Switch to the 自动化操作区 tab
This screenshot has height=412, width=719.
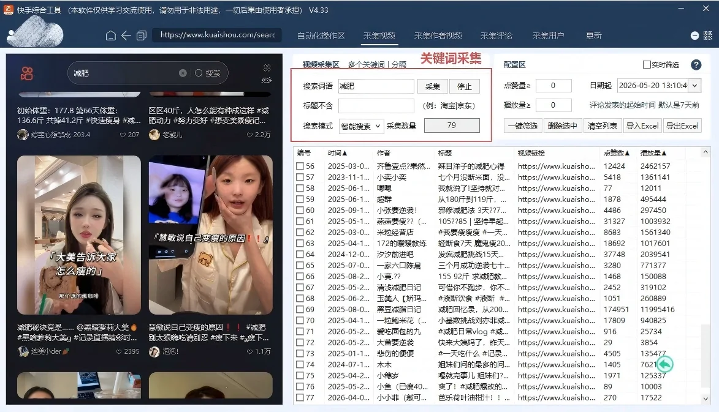[321, 36]
